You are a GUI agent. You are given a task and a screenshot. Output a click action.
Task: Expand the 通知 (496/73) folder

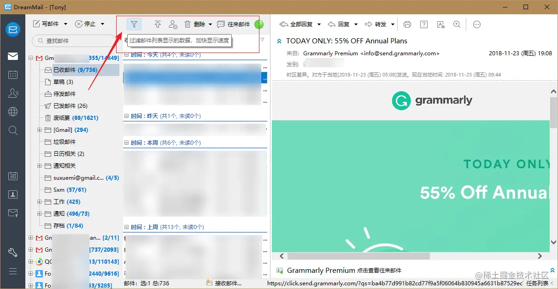point(40,214)
